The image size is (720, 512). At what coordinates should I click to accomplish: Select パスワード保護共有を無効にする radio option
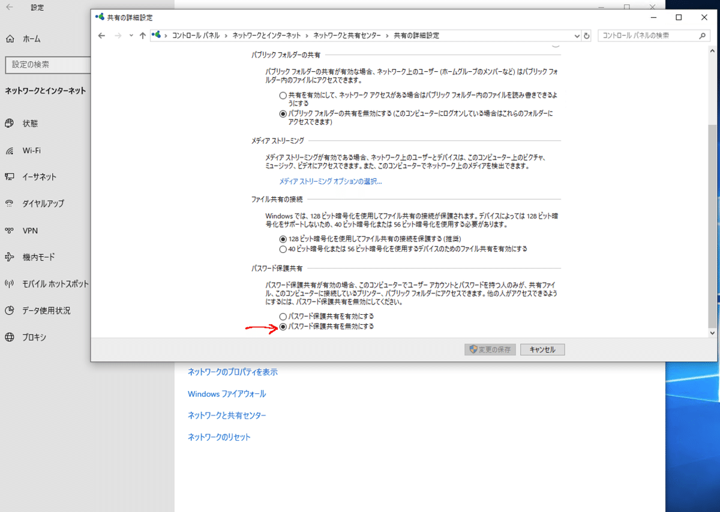click(x=283, y=327)
